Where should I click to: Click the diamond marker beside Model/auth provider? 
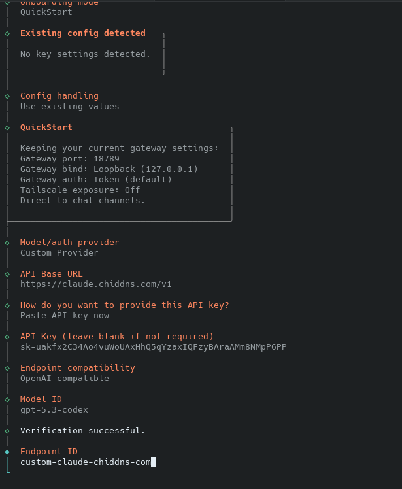tap(7, 243)
